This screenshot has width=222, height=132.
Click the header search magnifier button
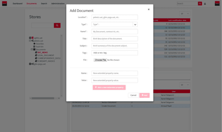click(200, 4)
